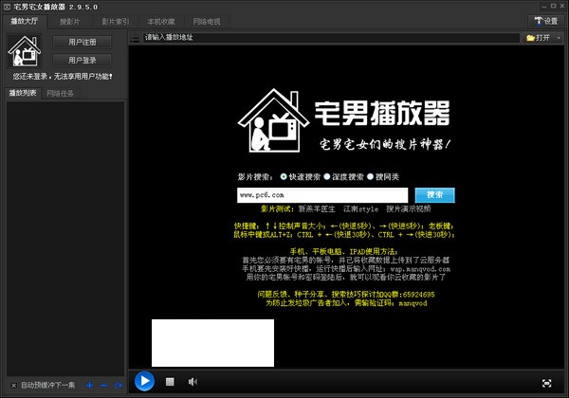Image resolution: width=569 pixels, height=398 pixels.
Task: Close the player window
Action: (562, 7)
